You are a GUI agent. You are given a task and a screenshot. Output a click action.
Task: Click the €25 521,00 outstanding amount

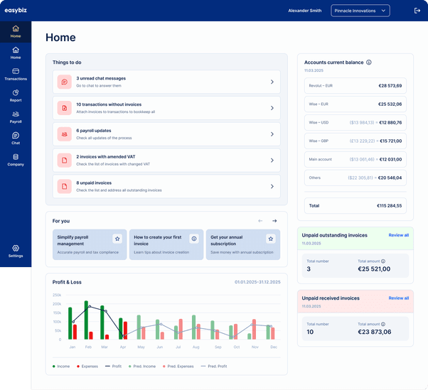coord(374,269)
